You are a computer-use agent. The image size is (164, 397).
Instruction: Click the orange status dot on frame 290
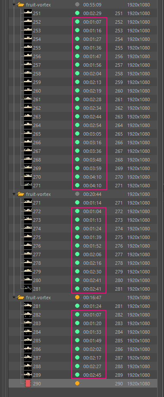pyautogui.click(x=77, y=383)
